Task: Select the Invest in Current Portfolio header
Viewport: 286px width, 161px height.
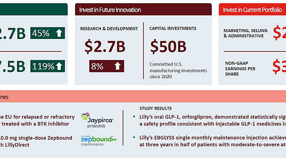Action: [252, 9]
